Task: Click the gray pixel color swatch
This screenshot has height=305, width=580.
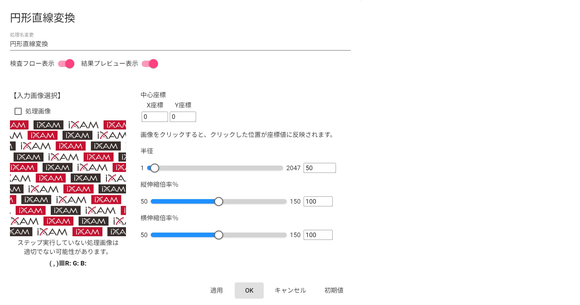Action: 62,263
